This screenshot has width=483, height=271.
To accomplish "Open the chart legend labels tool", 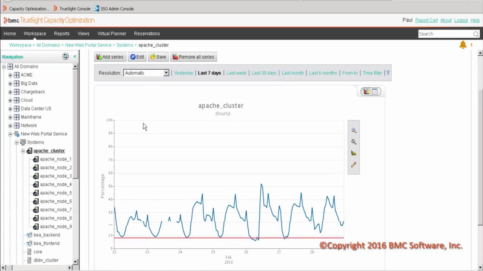I will [x=354, y=153].
